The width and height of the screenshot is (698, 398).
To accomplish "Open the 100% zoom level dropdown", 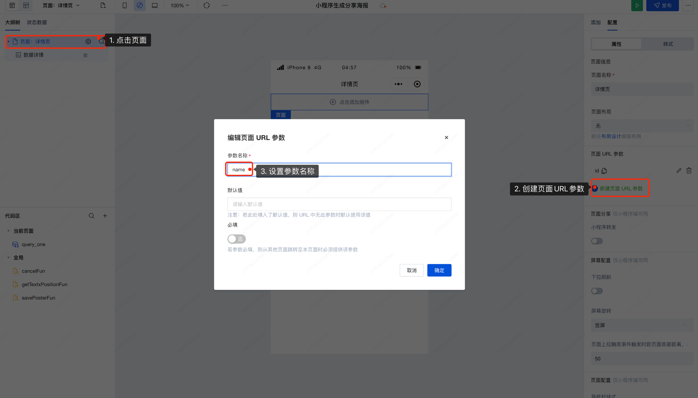I will [x=180, y=6].
